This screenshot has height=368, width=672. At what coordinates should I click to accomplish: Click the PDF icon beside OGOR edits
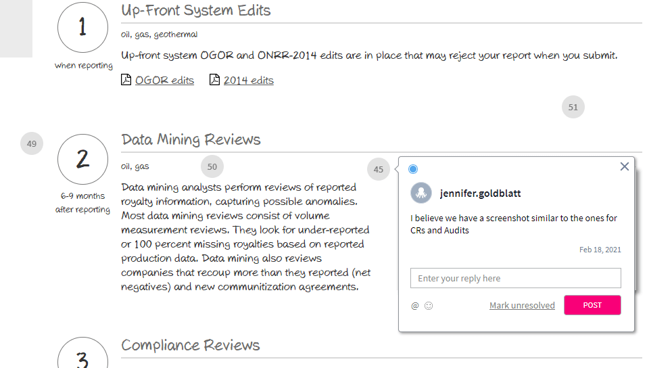(x=126, y=80)
